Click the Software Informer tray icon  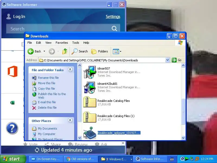(182, 159)
